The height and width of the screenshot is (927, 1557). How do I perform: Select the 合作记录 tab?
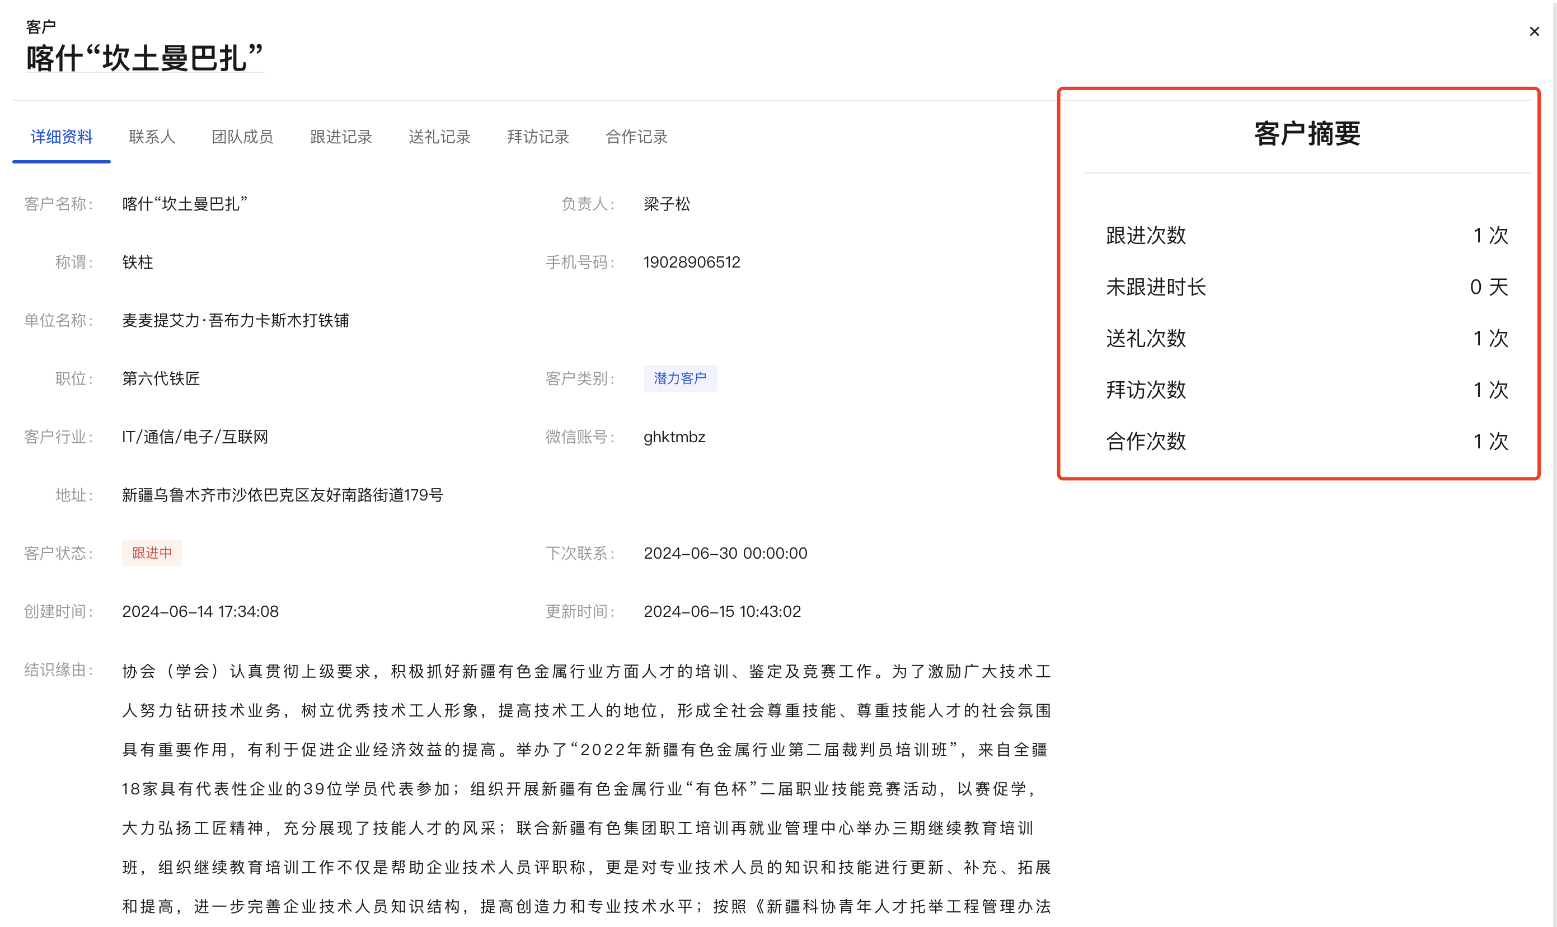[x=636, y=137]
